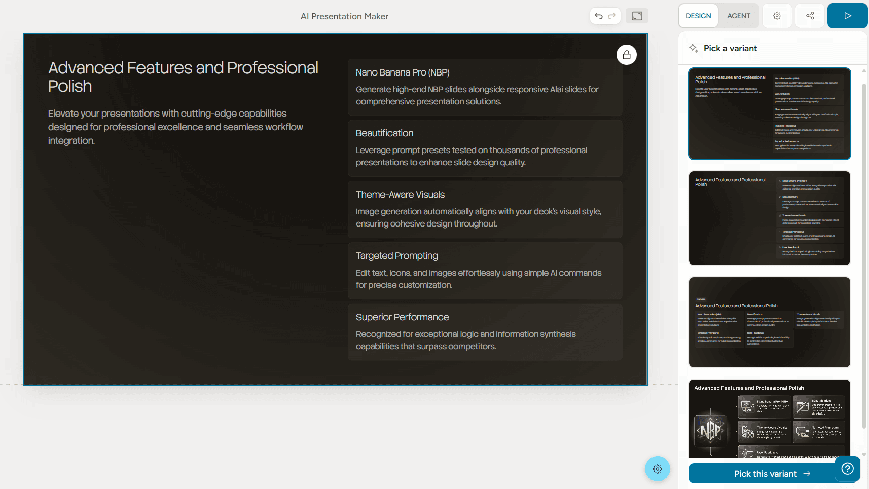This screenshot has width=869, height=489.
Task: Switch to the DESIGN tab
Action: click(698, 16)
